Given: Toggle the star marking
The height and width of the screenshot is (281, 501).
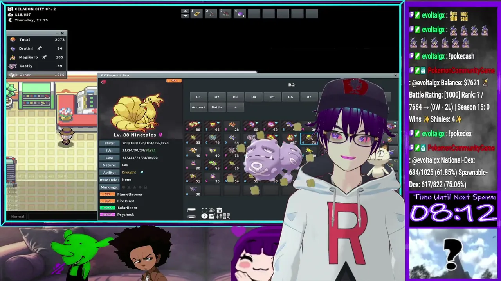Looking at the screenshot, I should tap(134, 187).
